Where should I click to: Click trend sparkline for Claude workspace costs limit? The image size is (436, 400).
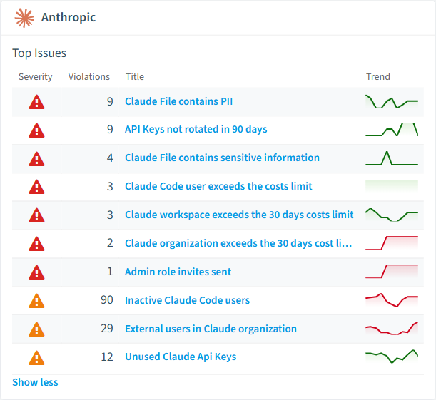pyautogui.click(x=392, y=215)
